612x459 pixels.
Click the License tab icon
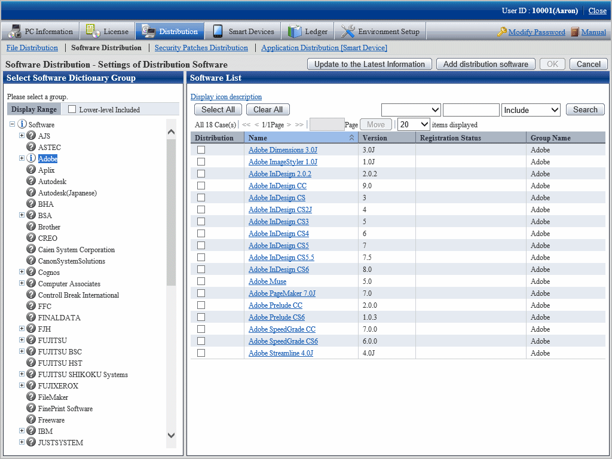pos(93,31)
